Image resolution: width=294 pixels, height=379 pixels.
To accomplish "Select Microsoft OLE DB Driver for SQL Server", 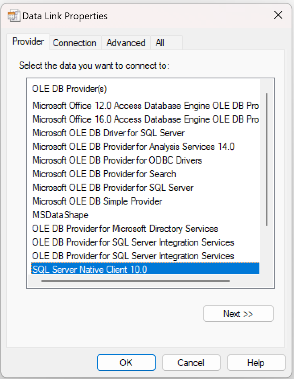I will [x=109, y=133].
